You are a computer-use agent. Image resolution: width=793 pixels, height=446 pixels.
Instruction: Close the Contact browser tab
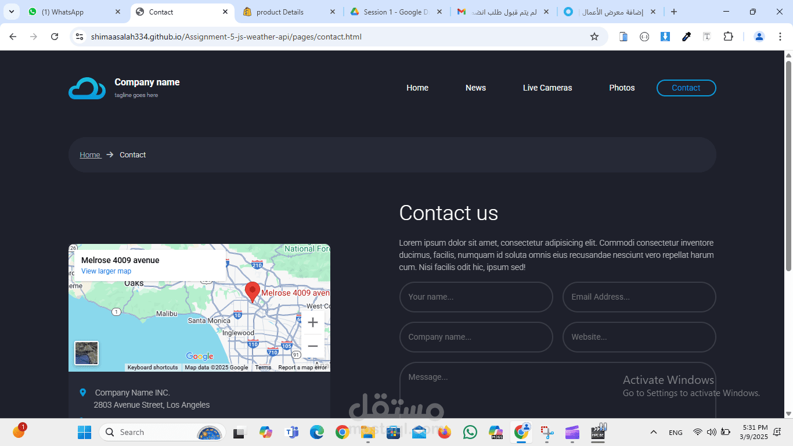point(225,12)
